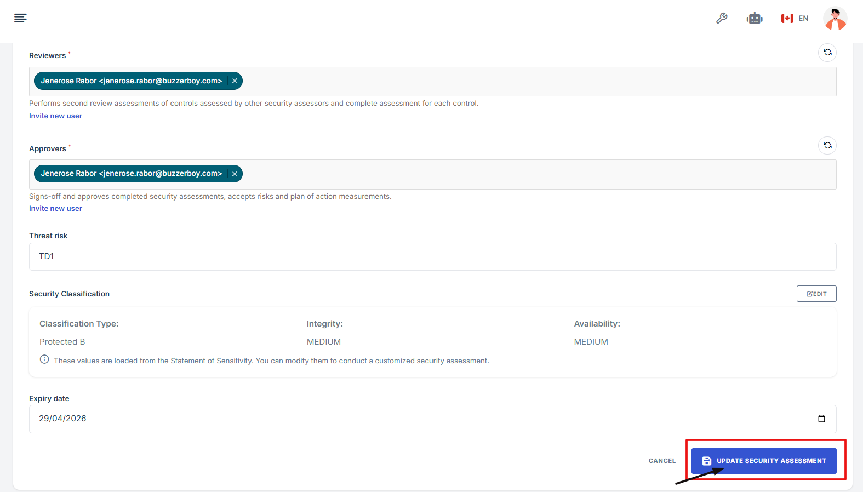Click the info icon beside sensitivity note
The width and height of the screenshot is (863, 492).
pyautogui.click(x=44, y=359)
